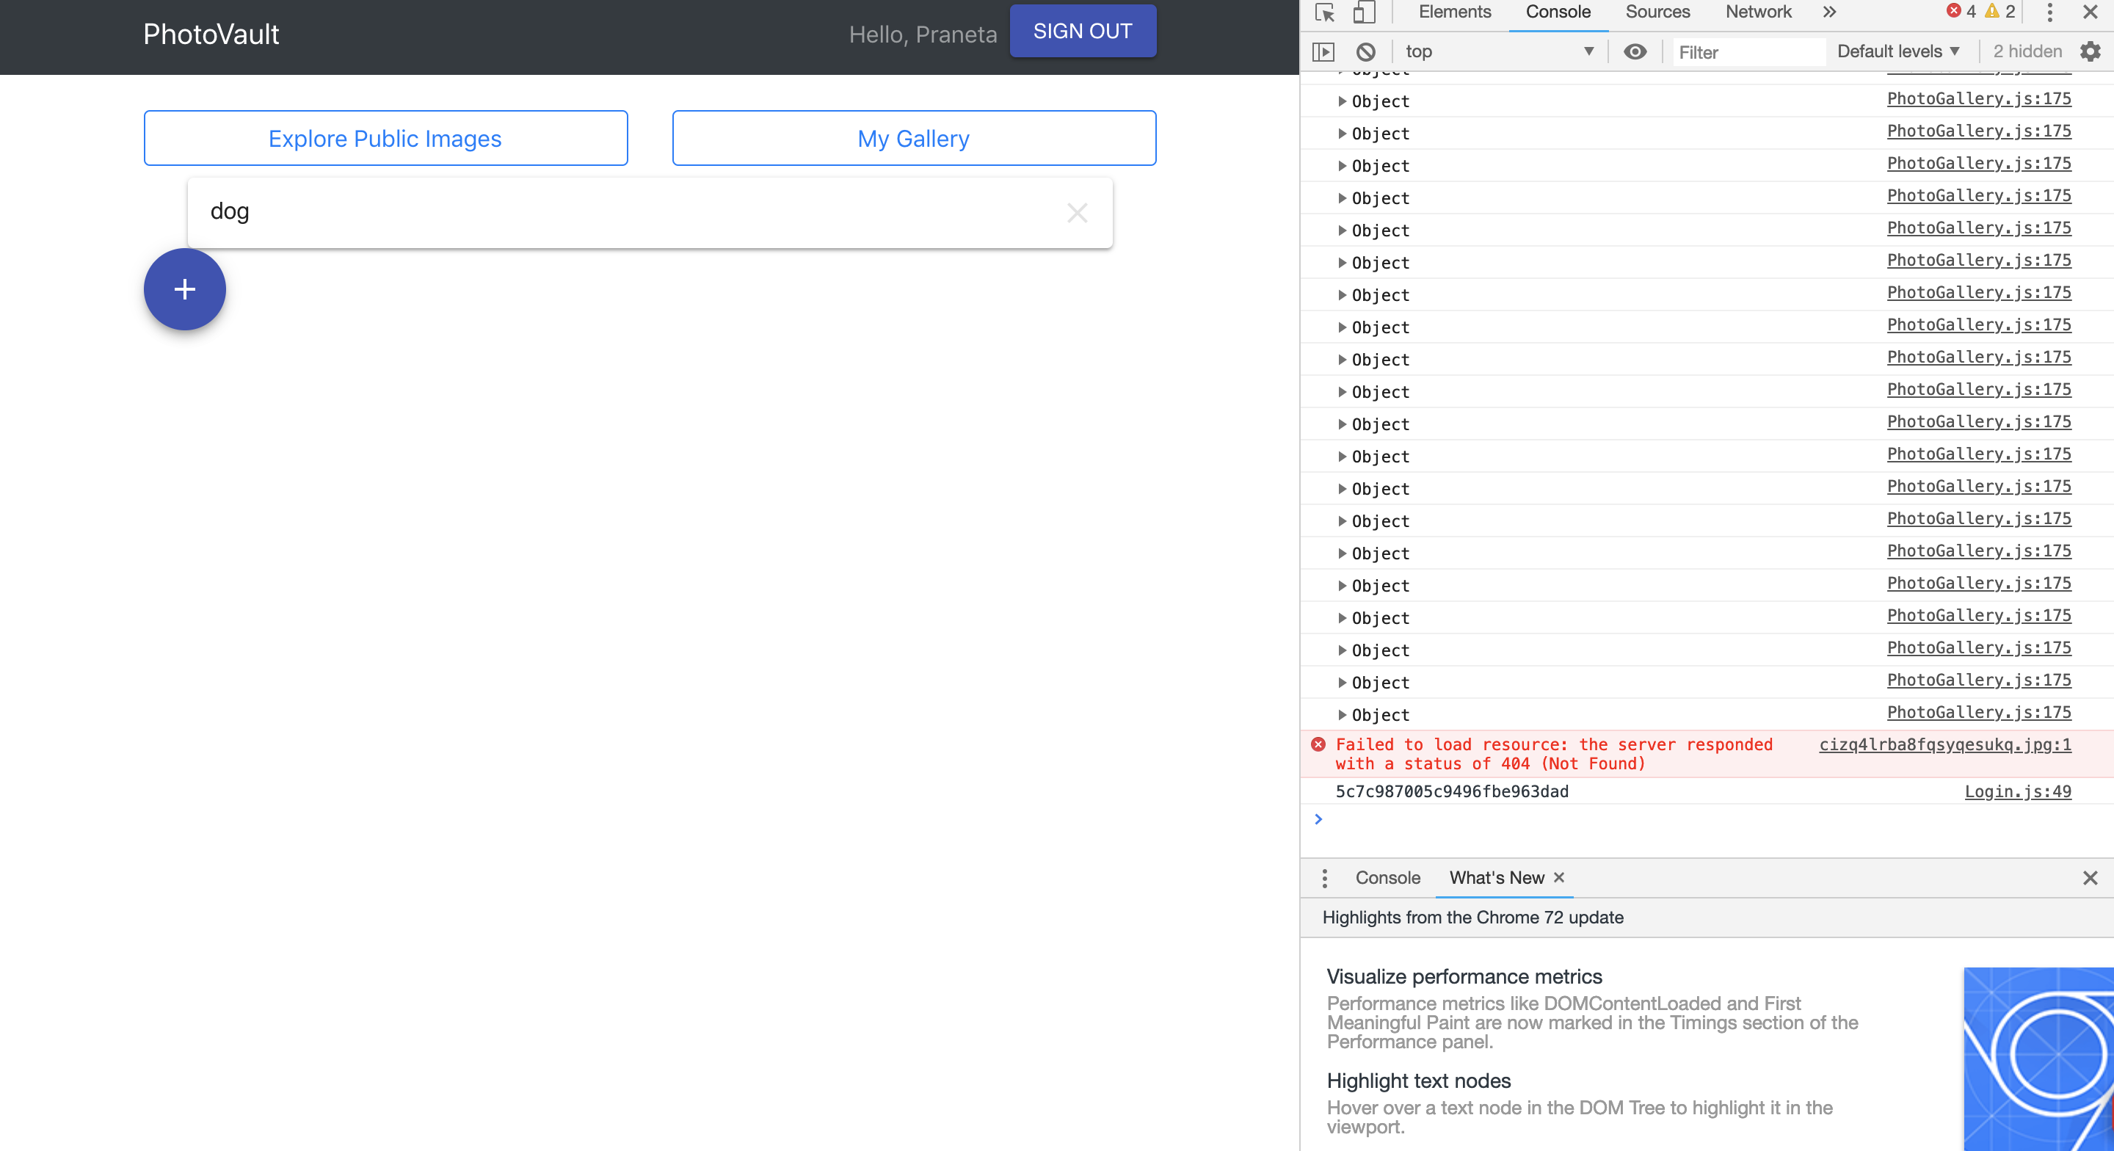Screen dimensions: 2114x1151
Task: Select the inspect element tool
Action: pyautogui.click(x=1323, y=12)
